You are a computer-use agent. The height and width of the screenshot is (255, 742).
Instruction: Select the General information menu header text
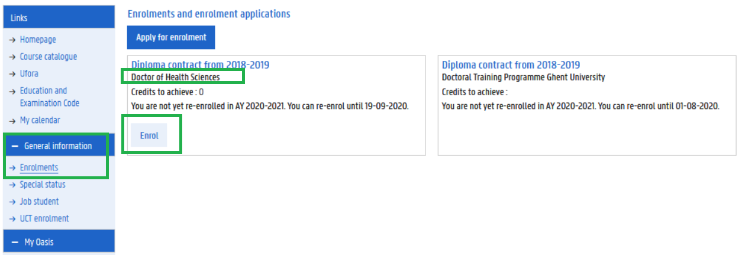tap(58, 146)
